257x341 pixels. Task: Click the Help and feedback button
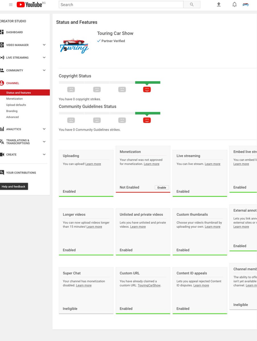(14, 186)
